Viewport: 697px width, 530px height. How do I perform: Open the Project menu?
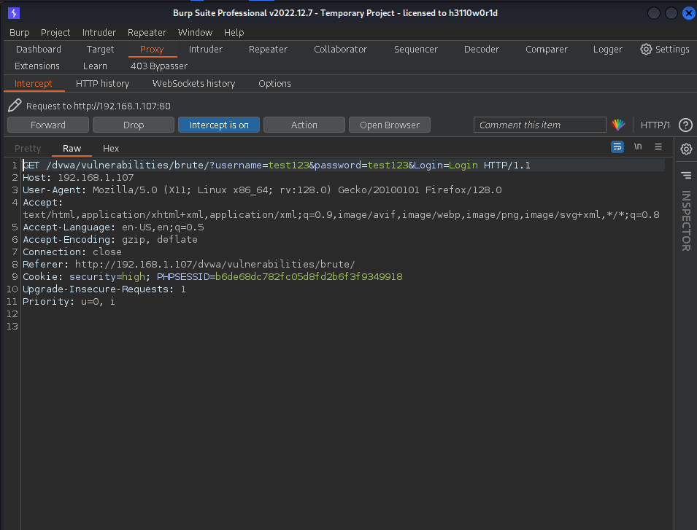[55, 32]
